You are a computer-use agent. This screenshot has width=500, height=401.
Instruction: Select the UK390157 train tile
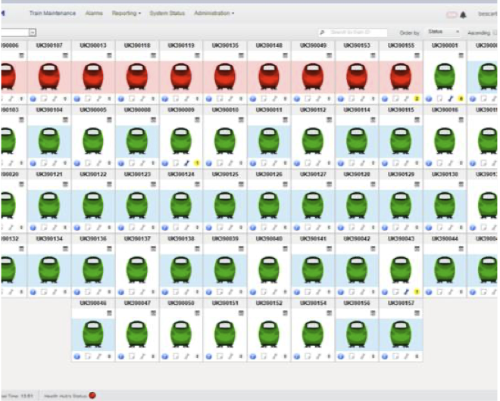[400, 331]
